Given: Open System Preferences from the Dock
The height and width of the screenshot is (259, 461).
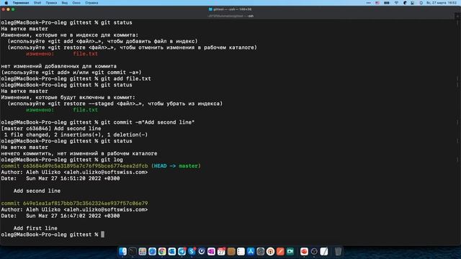Looking at the screenshot, I should (261, 251).
